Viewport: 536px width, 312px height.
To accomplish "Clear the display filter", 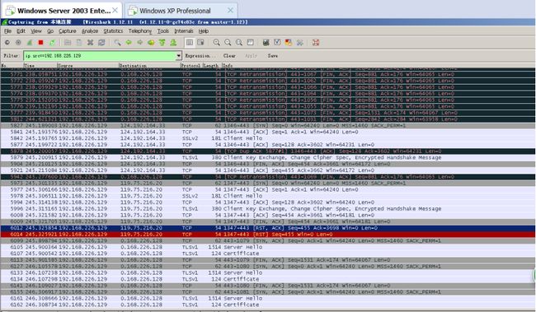I will point(229,56).
